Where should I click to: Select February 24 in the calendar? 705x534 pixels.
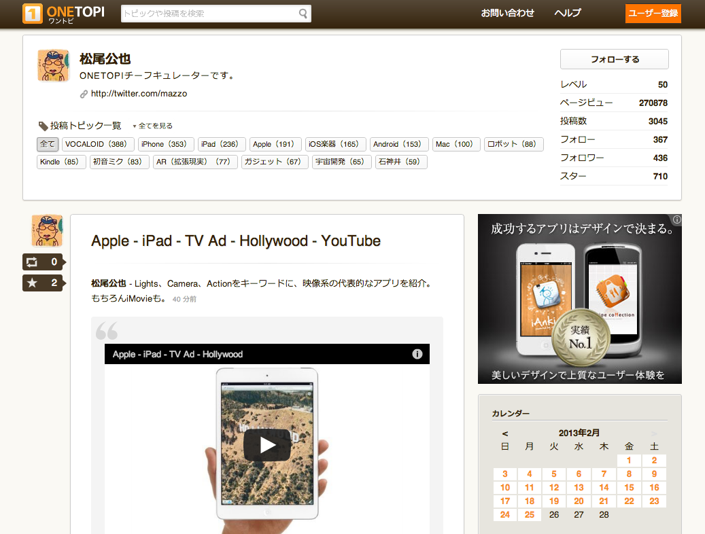(505, 515)
